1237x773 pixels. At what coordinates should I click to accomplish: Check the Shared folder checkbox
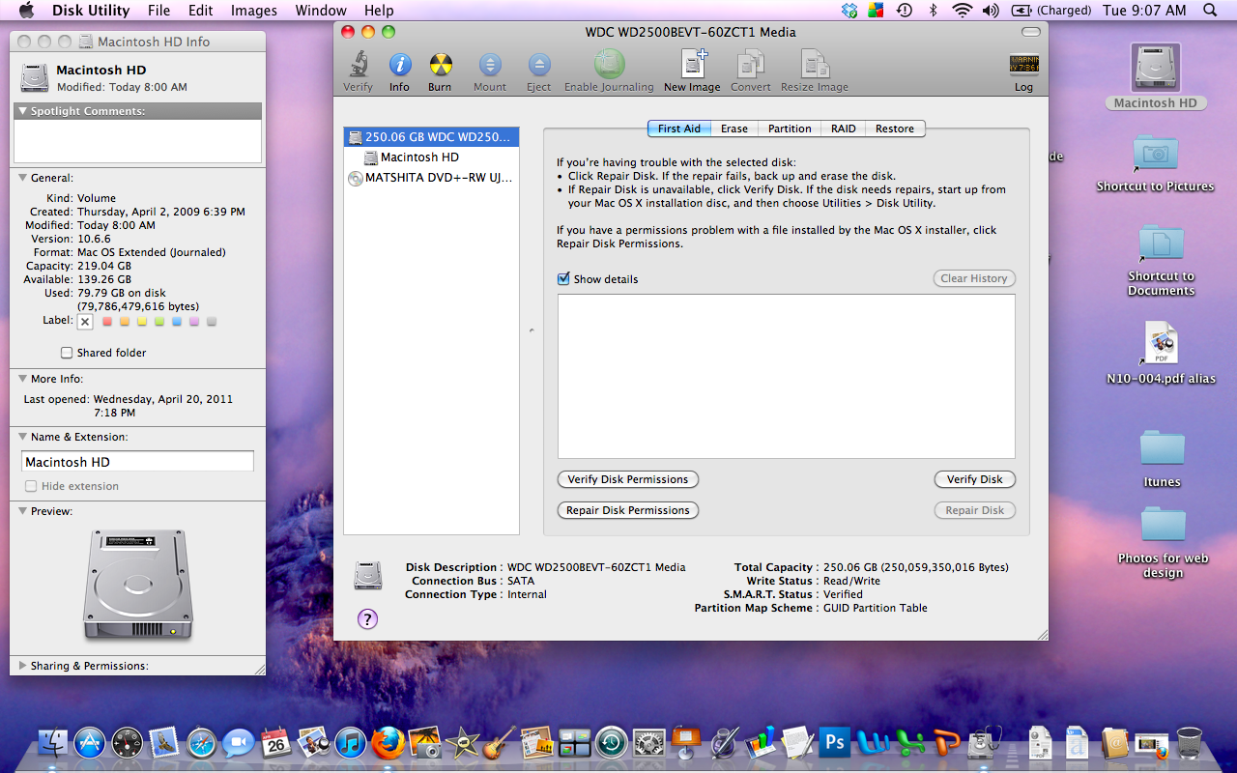click(67, 353)
